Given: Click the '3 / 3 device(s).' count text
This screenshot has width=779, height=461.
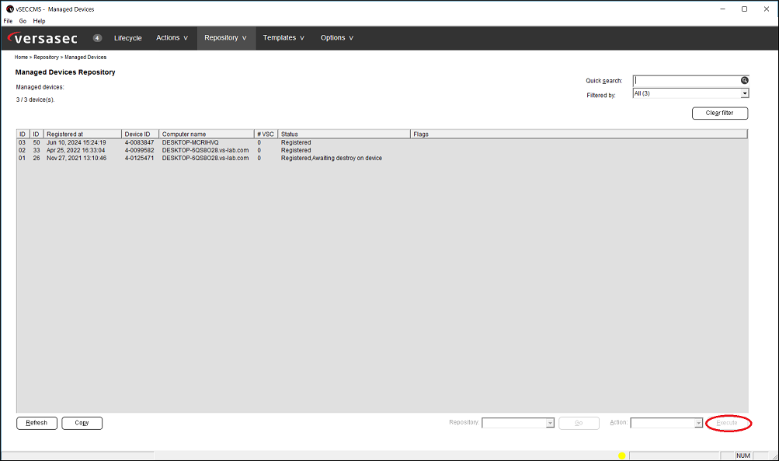Looking at the screenshot, I should coord(35,100).
